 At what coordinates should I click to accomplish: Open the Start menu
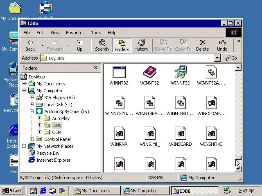pos(12,191)
